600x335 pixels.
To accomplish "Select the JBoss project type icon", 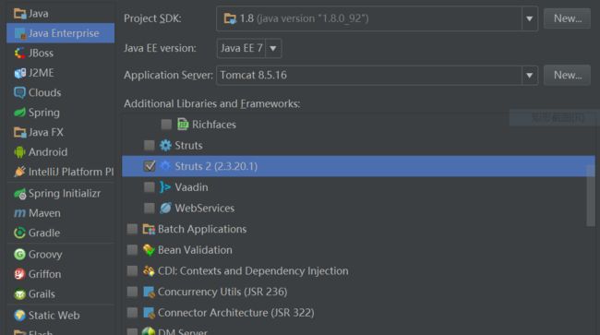I will coord(19,53).
